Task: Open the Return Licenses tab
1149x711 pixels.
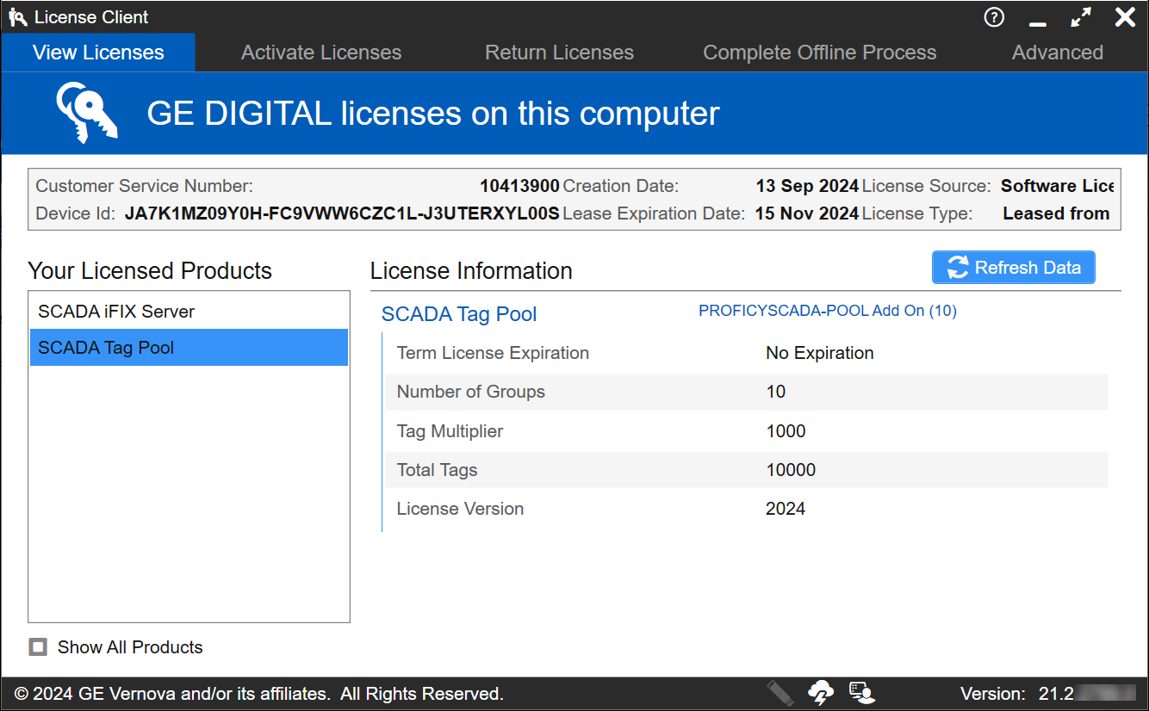Action: pos(559,53)
